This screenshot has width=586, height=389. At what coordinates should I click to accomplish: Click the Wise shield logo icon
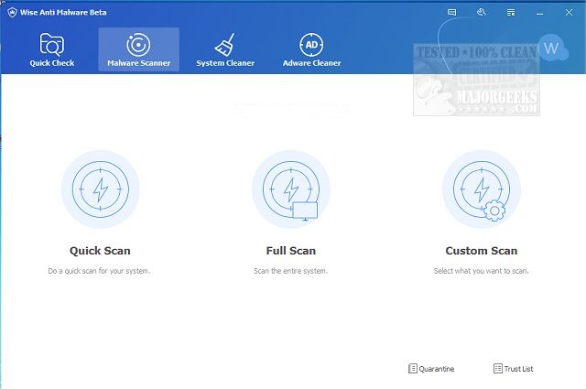pyautogui.click(x=12, y=12)
